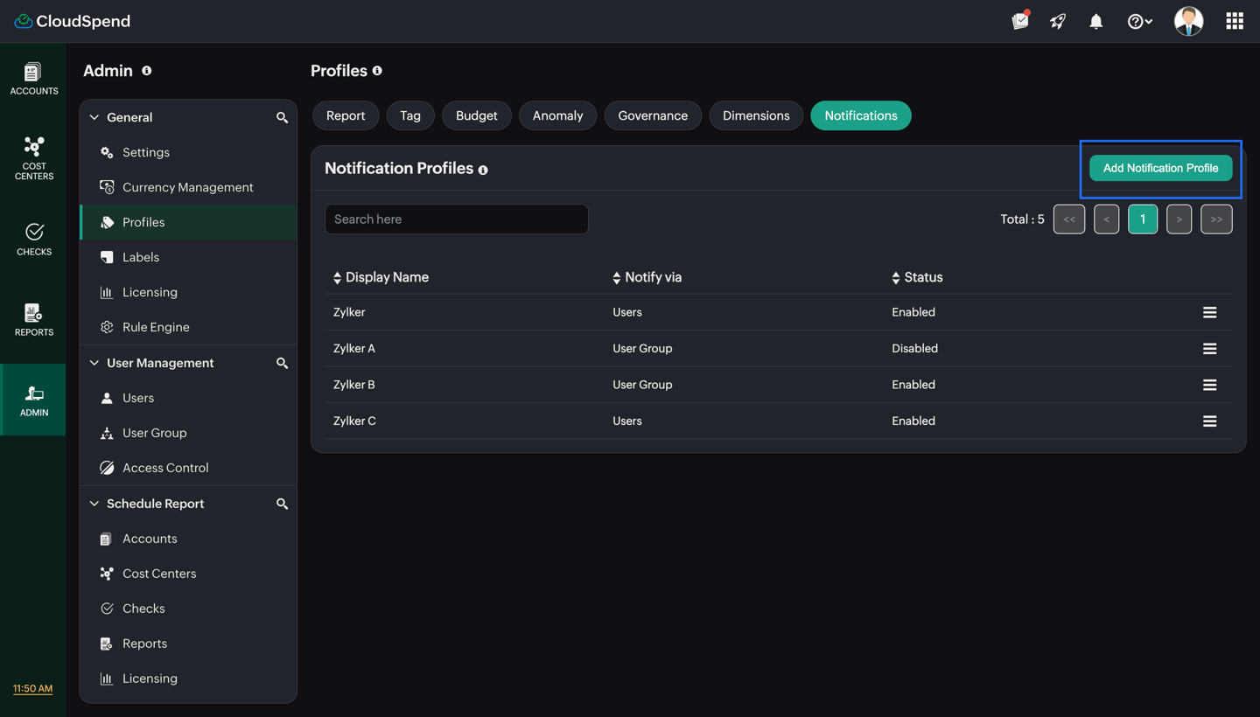
Task: Click info icon beside Notification Profiles
Action: tap(483, 170)
